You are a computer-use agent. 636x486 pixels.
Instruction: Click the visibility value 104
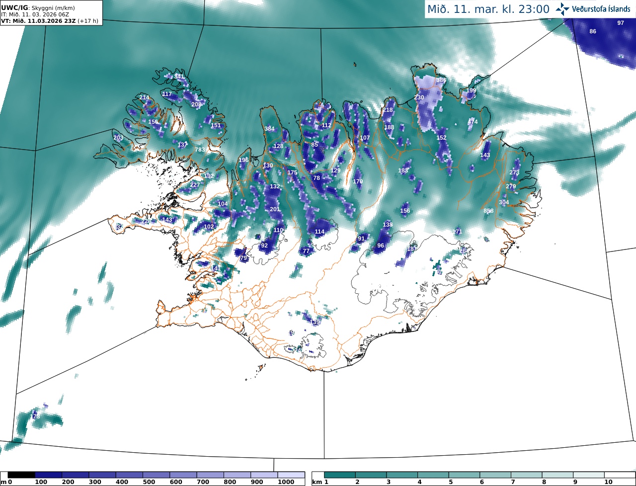pyautogui.click(x=223, y=204)
